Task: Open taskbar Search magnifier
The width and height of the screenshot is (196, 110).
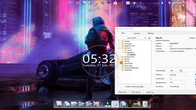Action: click(x=77, y=3)
